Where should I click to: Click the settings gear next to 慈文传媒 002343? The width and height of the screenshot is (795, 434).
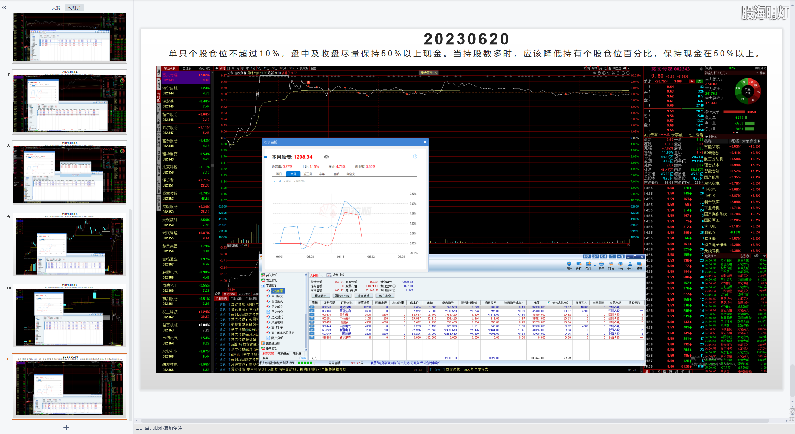[701, 69]
